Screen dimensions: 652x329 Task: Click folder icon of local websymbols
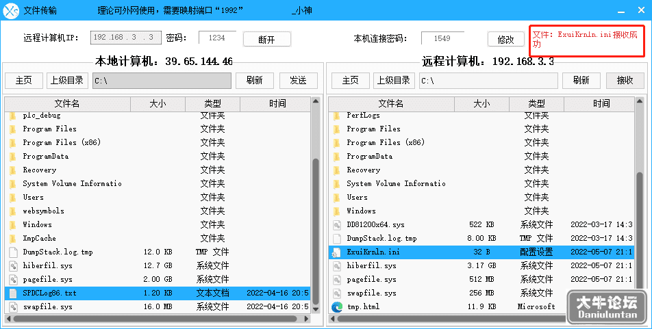pos(13,211)
